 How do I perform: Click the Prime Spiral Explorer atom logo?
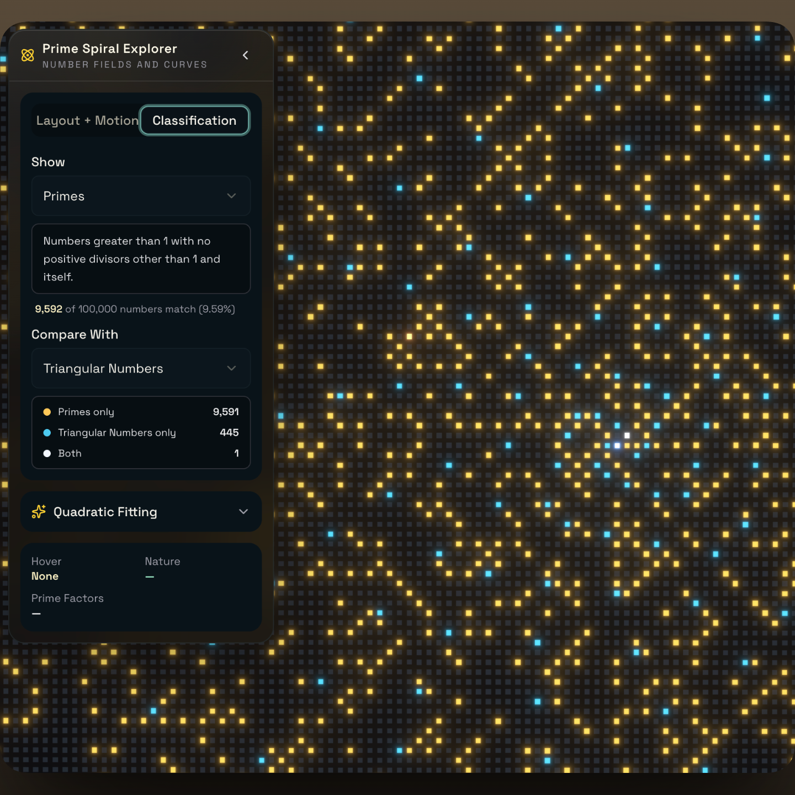click(x=28, y=55)
